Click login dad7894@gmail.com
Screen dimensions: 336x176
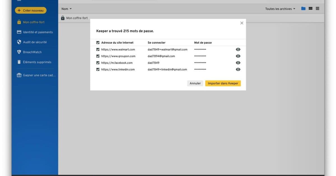161,56
